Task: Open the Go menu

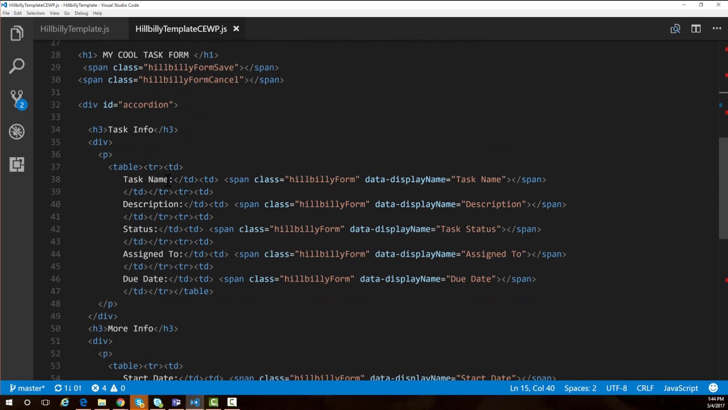Action: coord(67,13)
